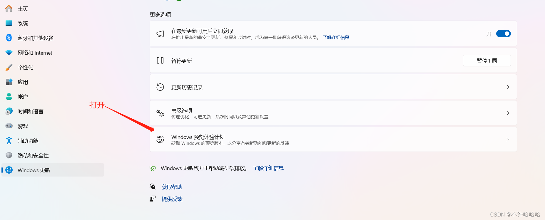Open the 提供反馈 link

pos(172,199)
